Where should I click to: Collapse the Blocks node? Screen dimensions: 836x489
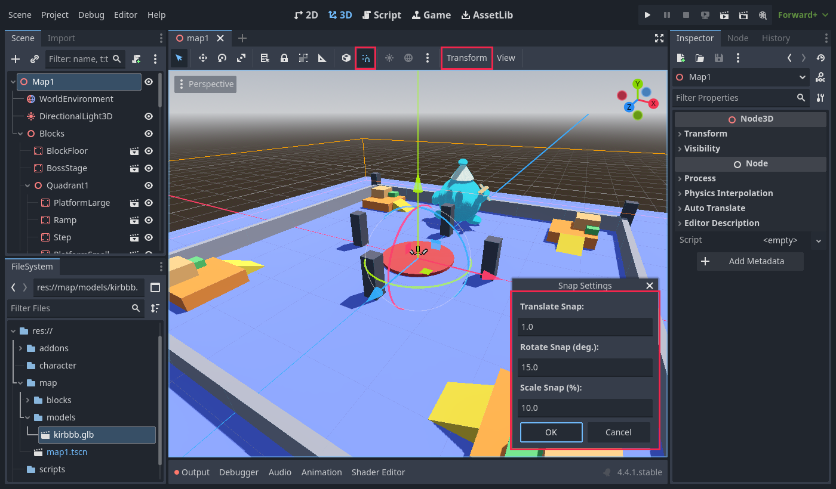20,134
